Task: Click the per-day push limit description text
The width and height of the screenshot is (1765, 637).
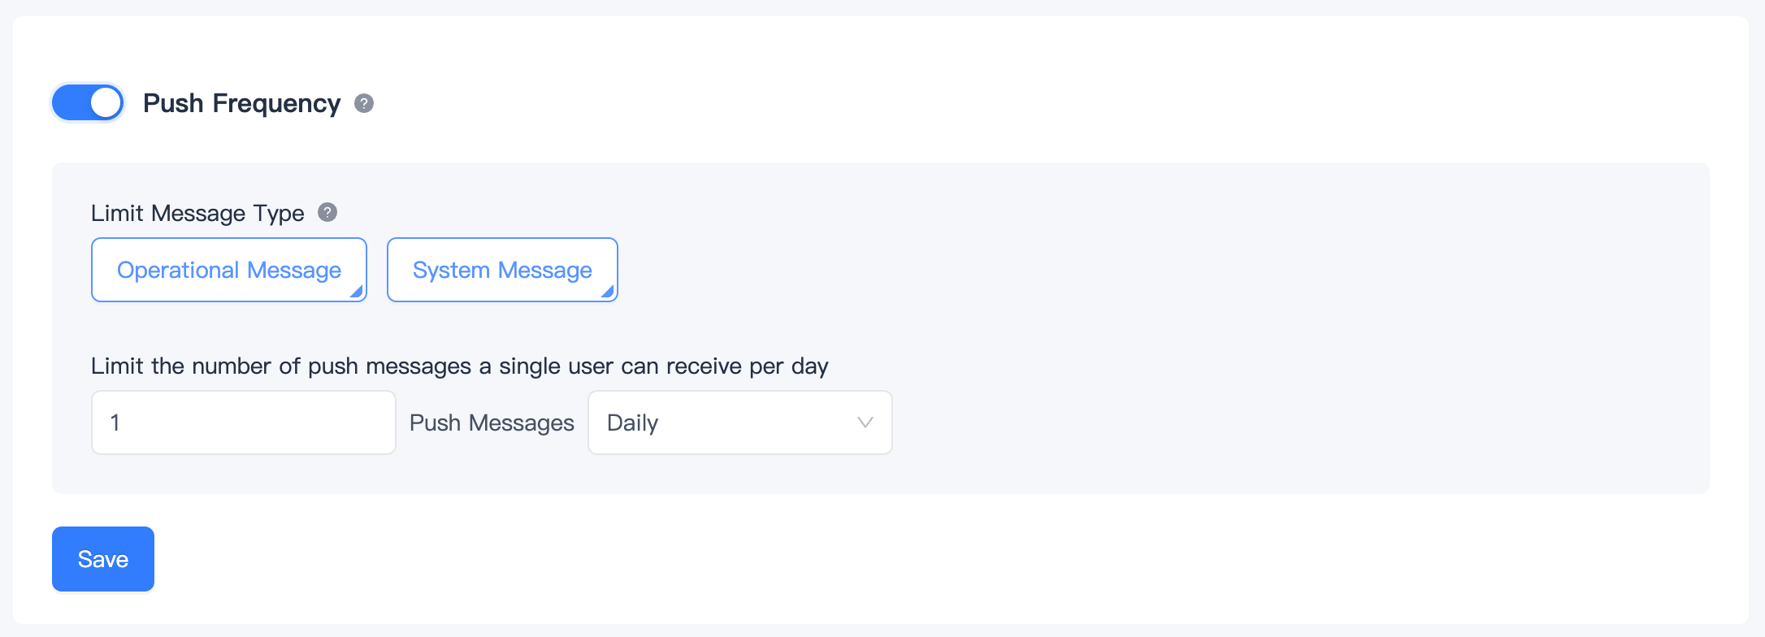Action: [460, 366]
